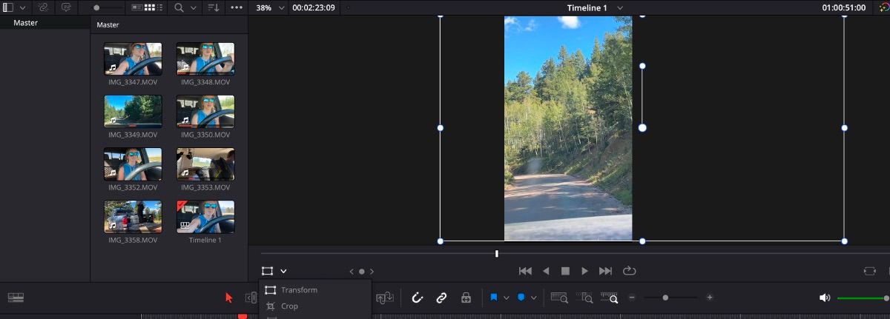Open the search icon in media pool
The image size is (890, 319).
179,7
